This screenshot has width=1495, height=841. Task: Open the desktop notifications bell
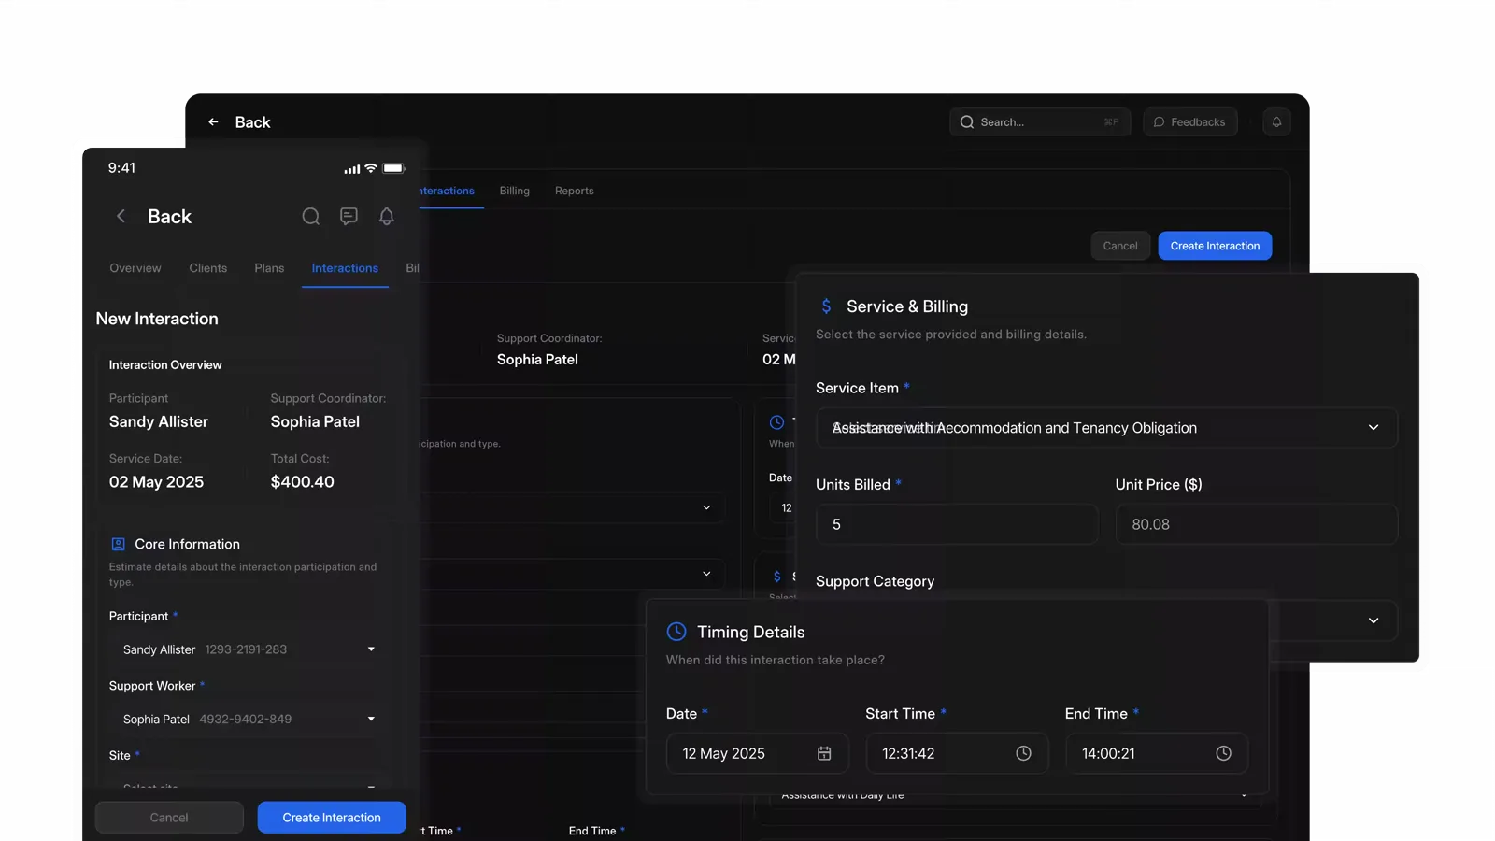coord(1276,122)
